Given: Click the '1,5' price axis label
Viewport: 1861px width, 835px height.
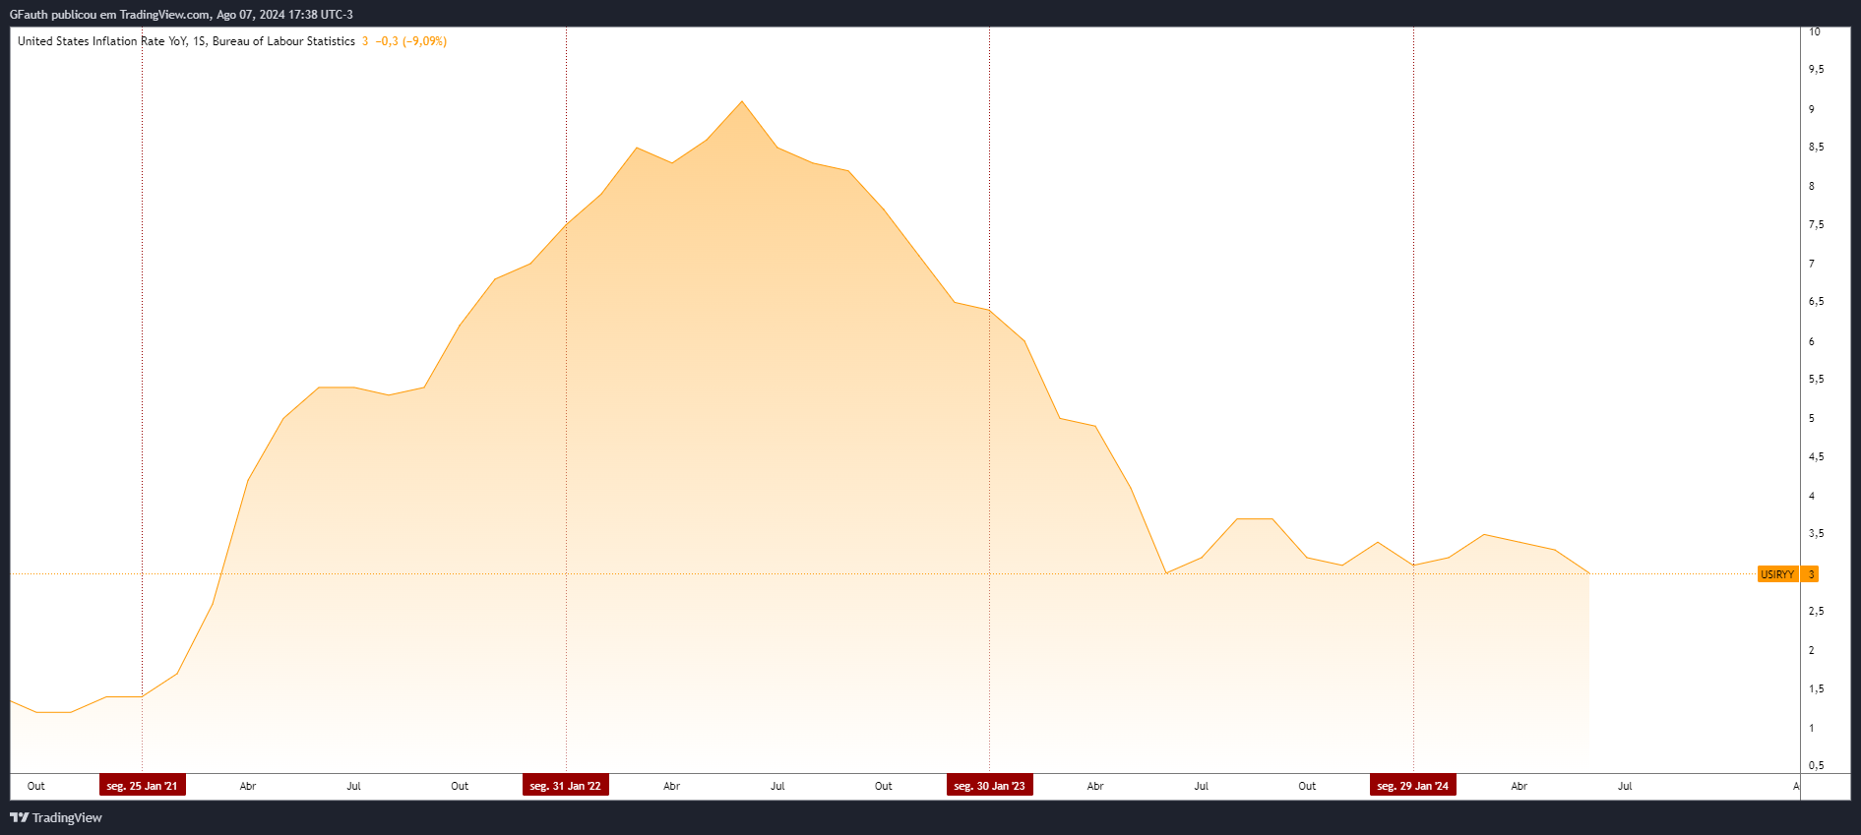Looking at the screenshot, I should point(1816,688).
